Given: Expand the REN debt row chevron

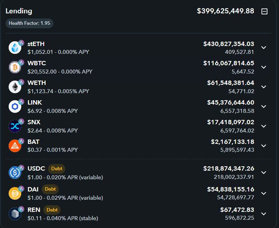Looking at the screenshot, I should click(264, 213).
